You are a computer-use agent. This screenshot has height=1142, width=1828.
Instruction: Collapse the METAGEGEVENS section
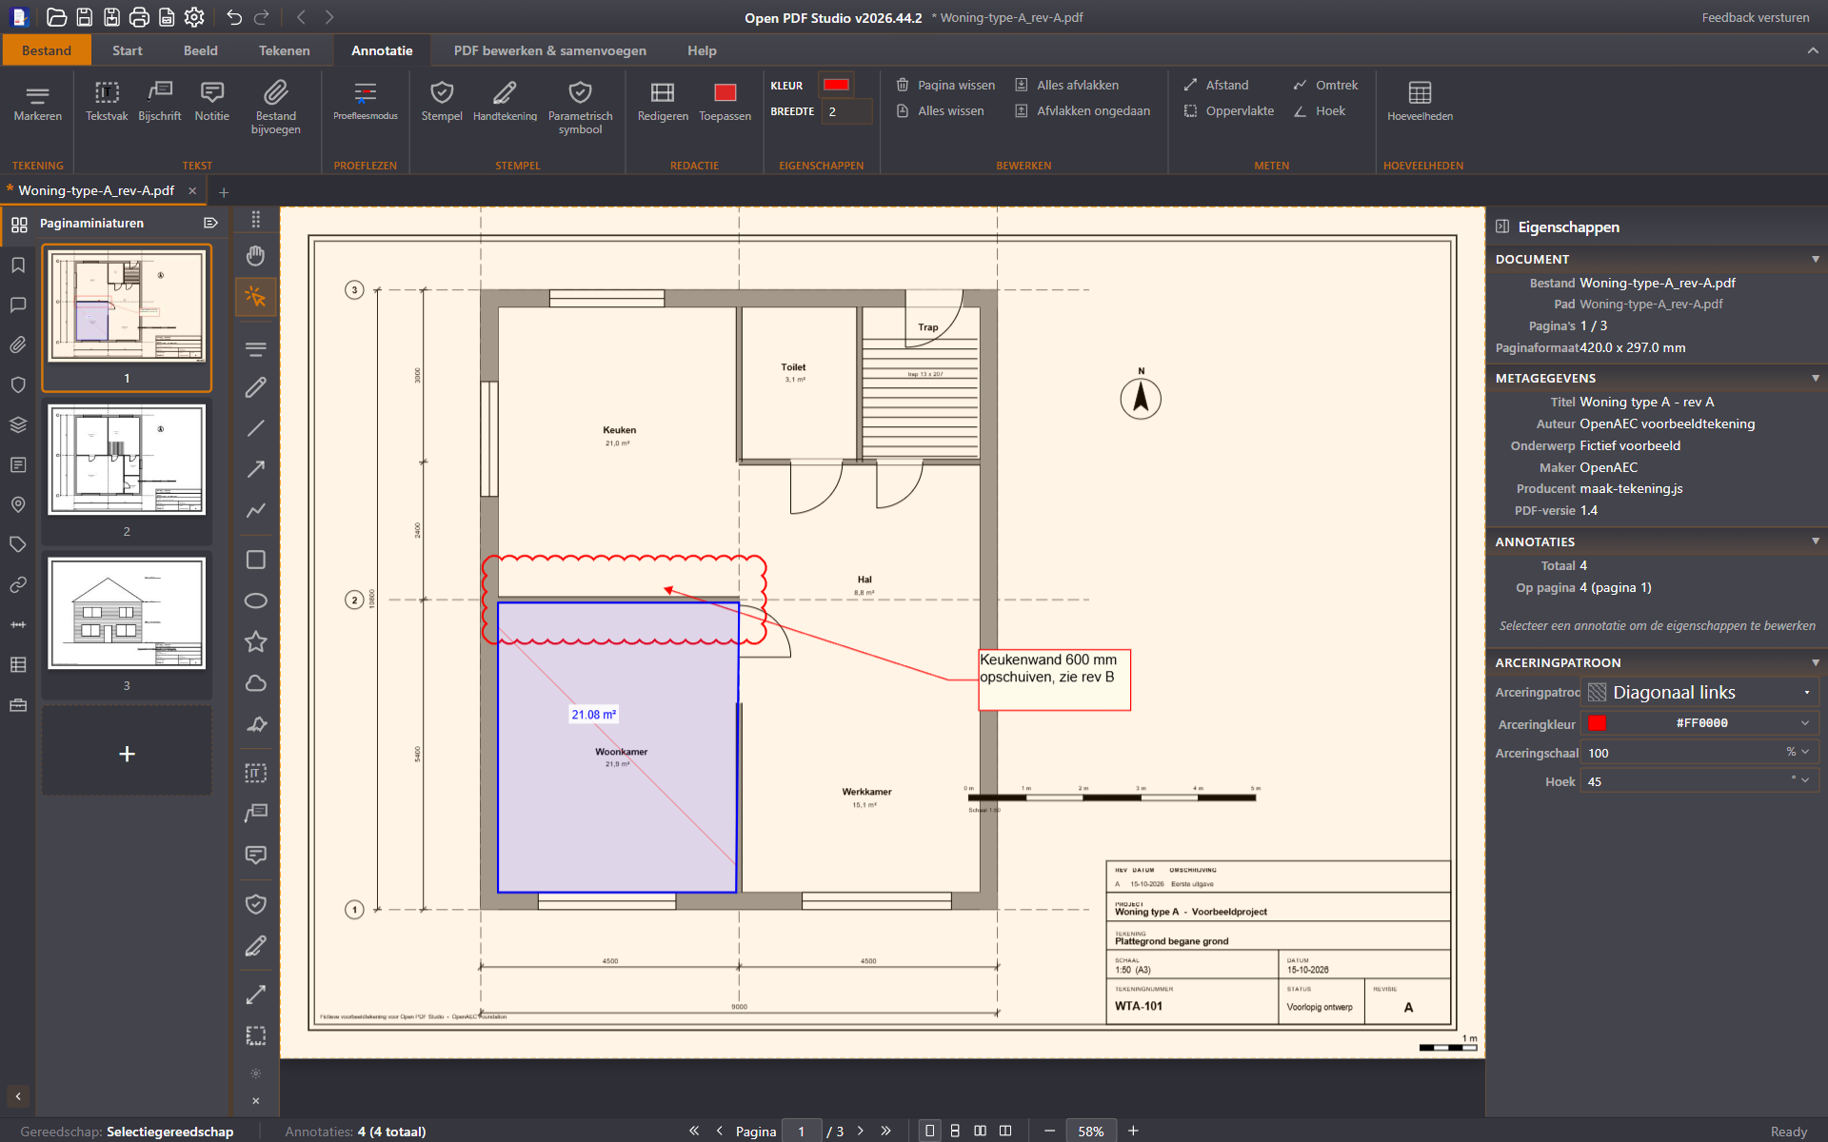pos(1815,378)
